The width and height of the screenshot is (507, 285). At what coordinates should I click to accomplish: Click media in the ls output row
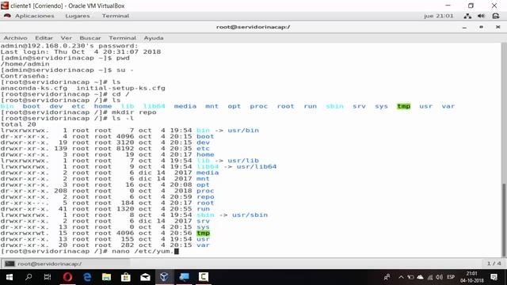pos(185,106)
